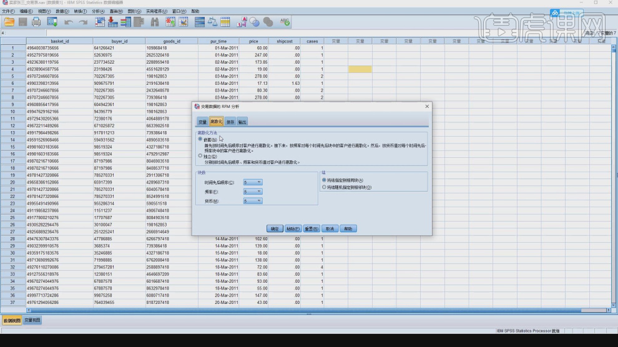Click the Go to case icon

pos(100,22)
